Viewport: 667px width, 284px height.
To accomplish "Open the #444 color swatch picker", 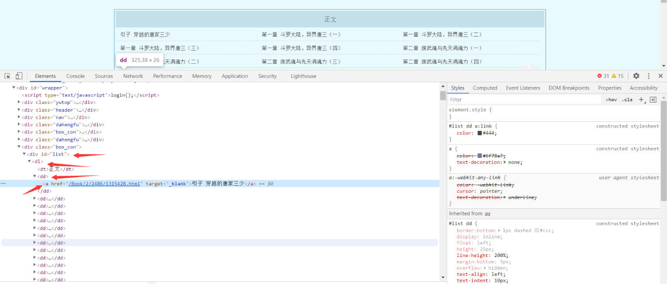I will tap(480, 133).
